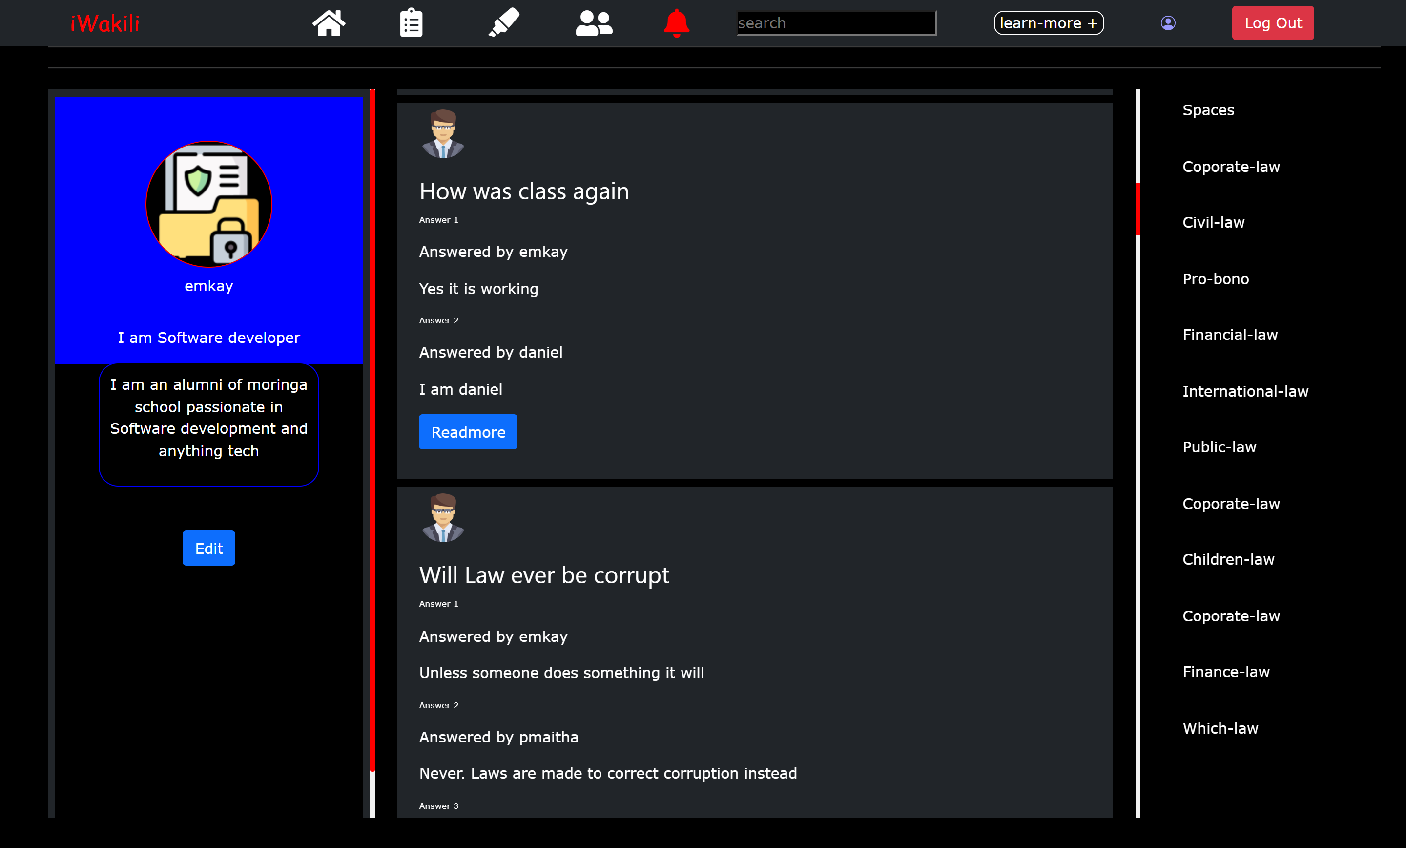This screenshot has width=1406, height=848.
Task: Open 'Will Law ever be corrupt' question title
Action: coord(544,575)
